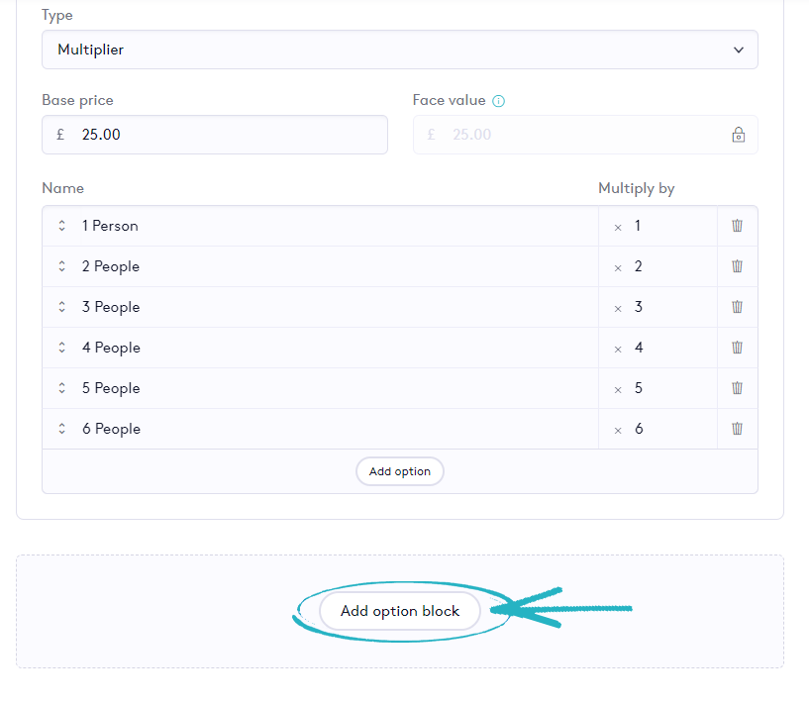Click reorder arrows for 3 People
This screenshot has height=706, width=809.
click(61, 307)
